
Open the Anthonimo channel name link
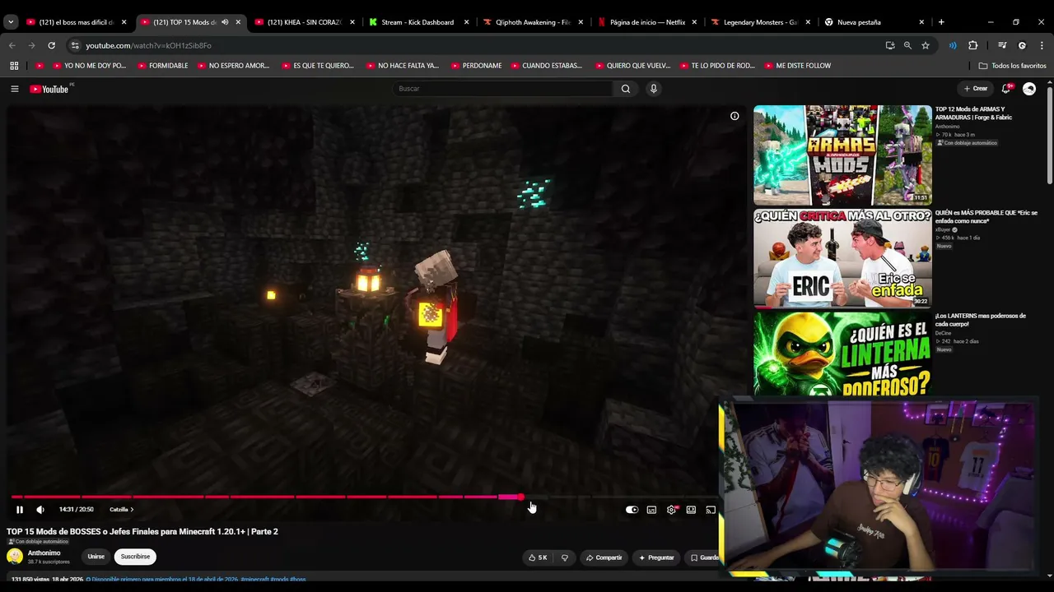point(44,553)
